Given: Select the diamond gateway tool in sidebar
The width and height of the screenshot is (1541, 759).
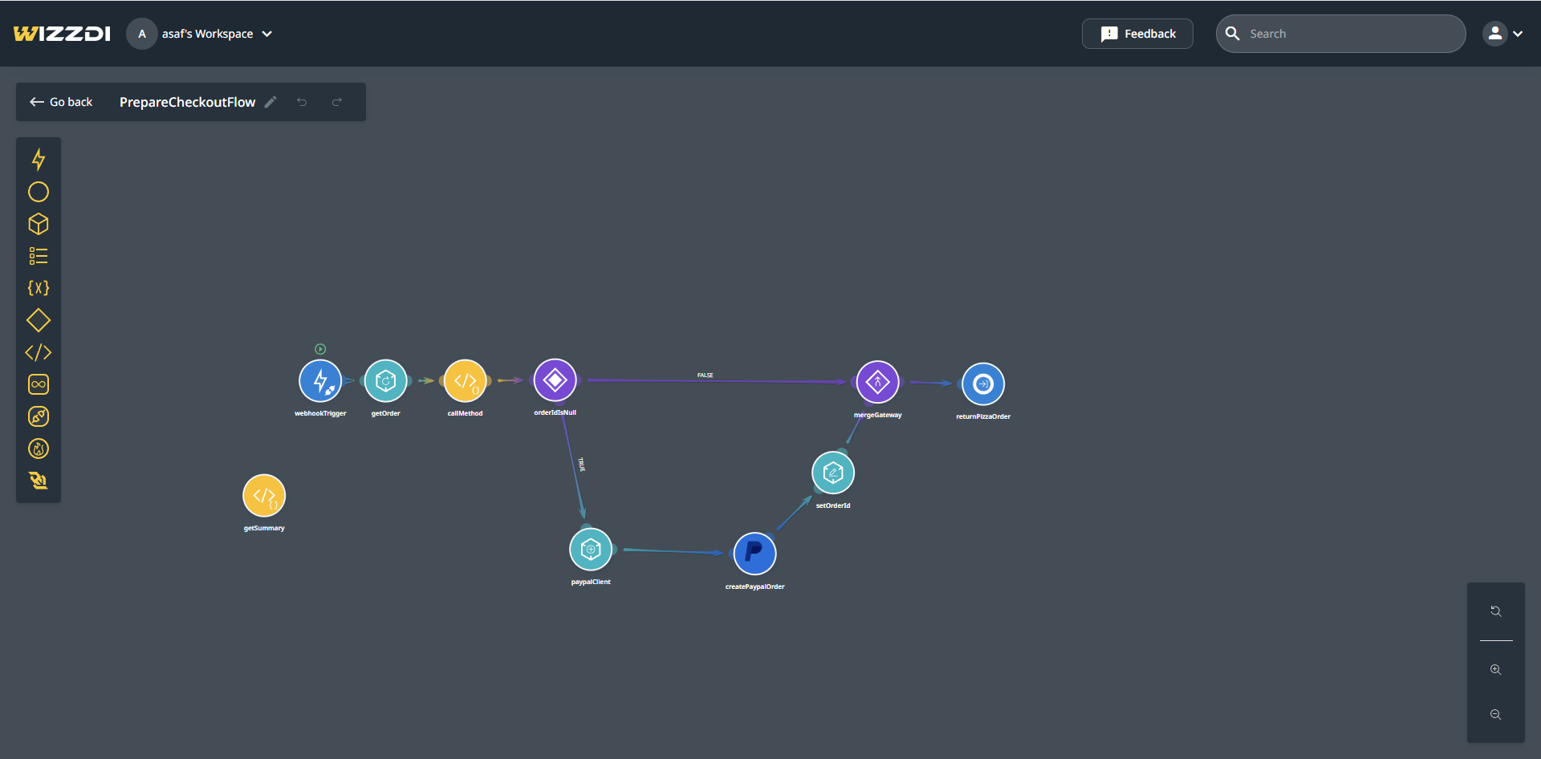Looking at the screenshot, I should (39, 320).
